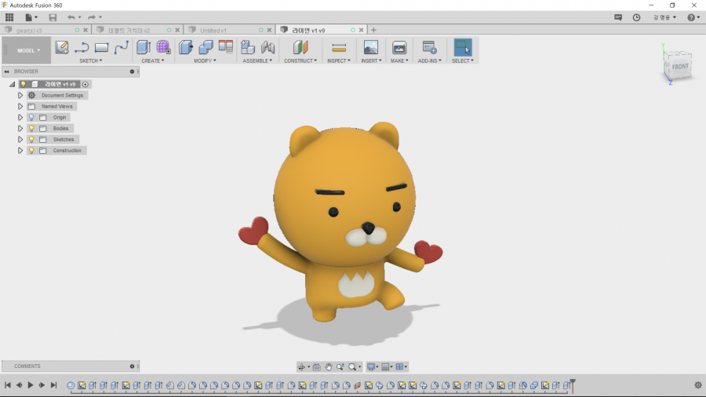Toggle visibility of root component
The width and height of the screenshot is (706, 397).
[x=24, y=84]
